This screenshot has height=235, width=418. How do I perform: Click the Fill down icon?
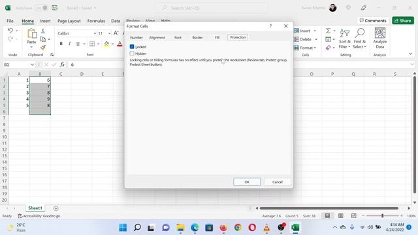pos(328,39)
